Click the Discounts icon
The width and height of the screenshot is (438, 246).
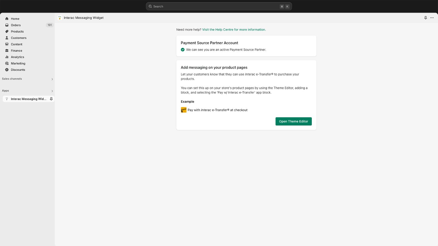[x=7, y=70]
